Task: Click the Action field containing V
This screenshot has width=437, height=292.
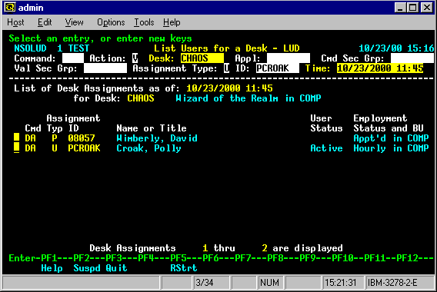Action: tap(135, 58)
